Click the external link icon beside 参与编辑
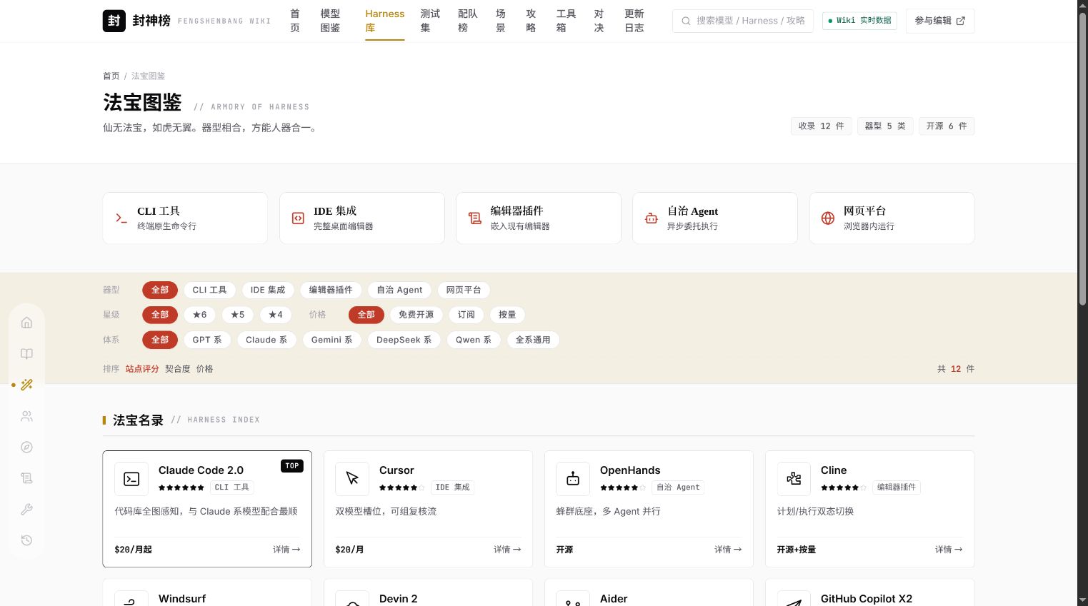The width and height of the screenshot is (1088, 606). tap(961, 21)
